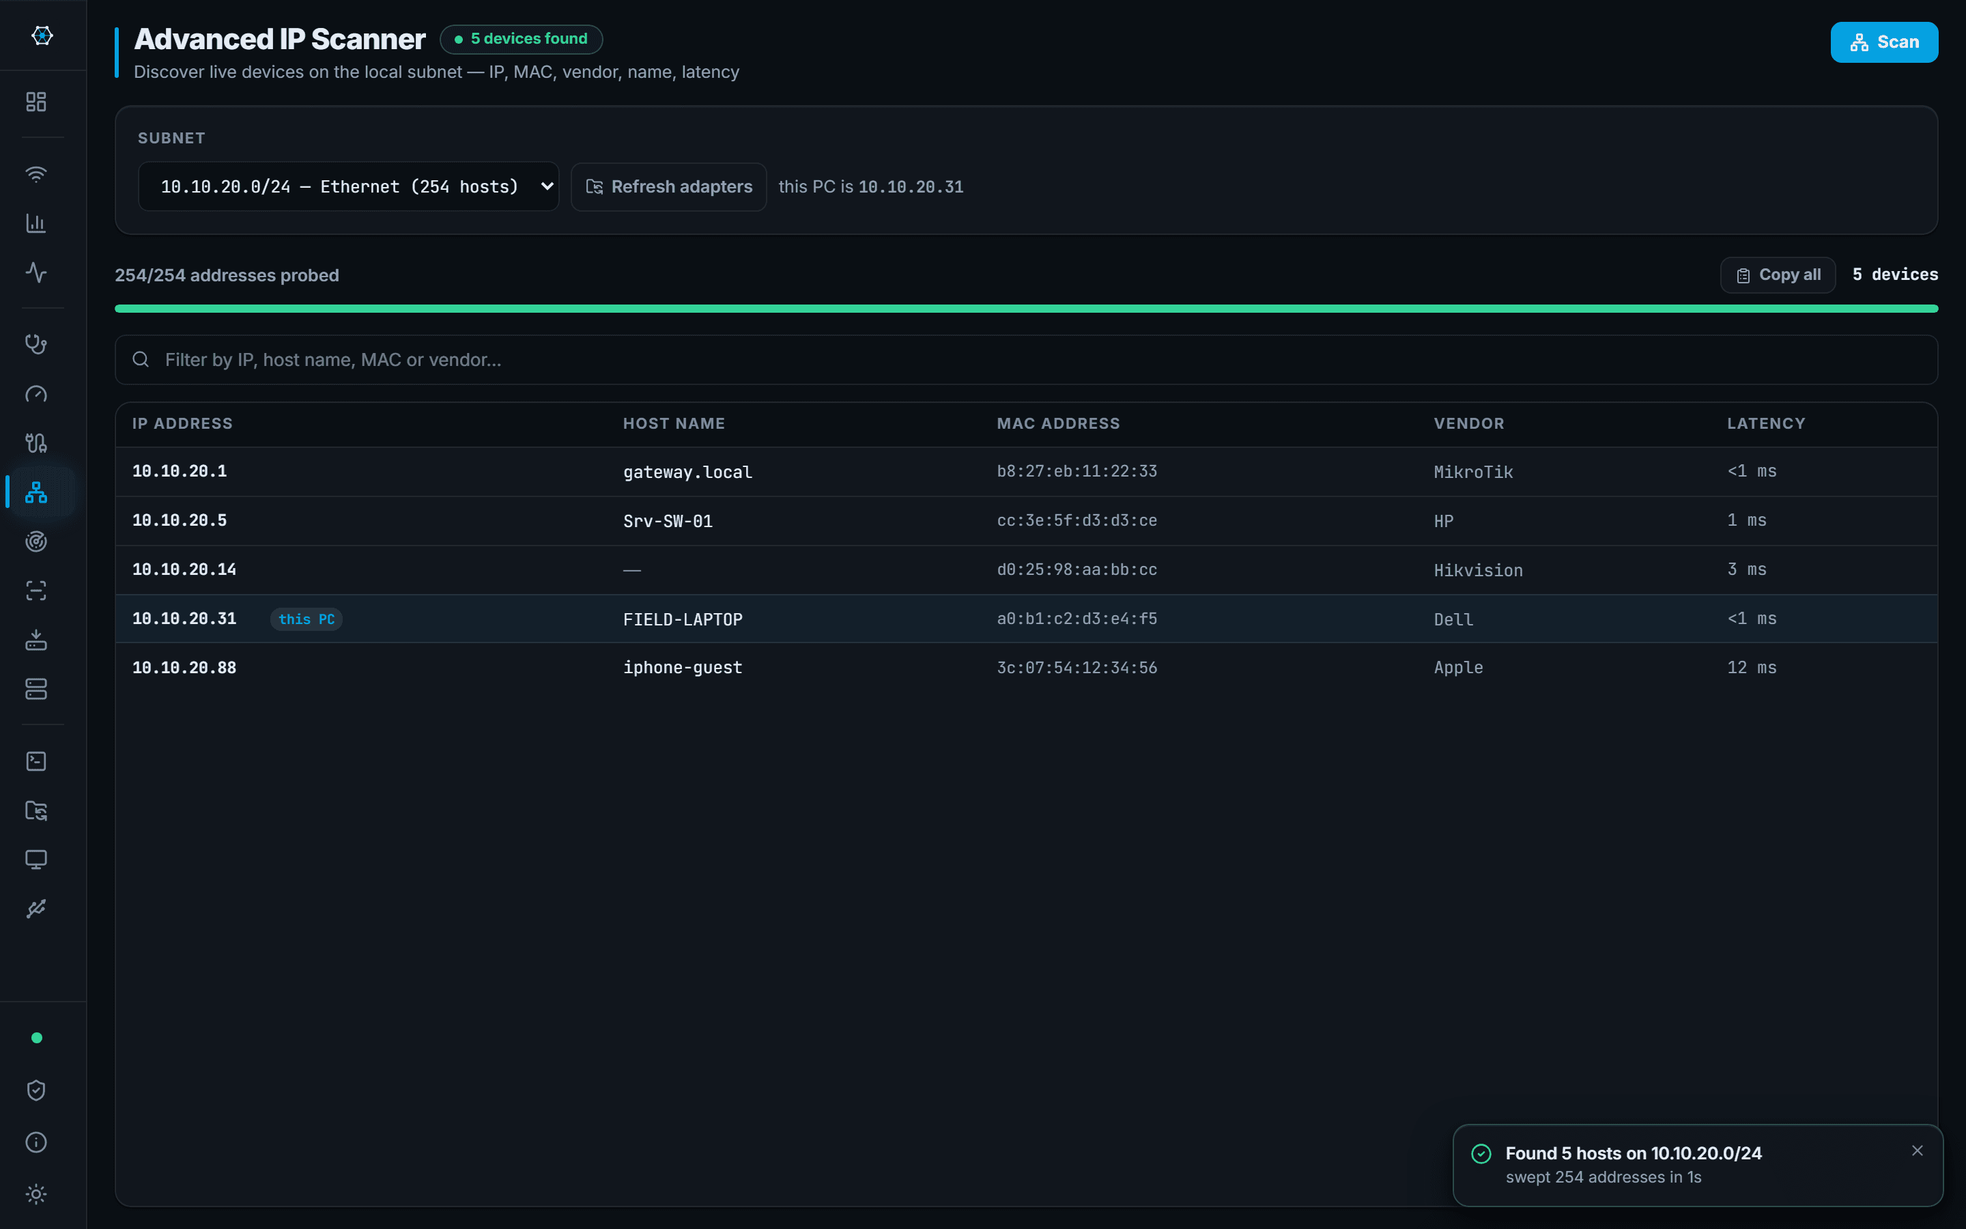
Task: Click vendor Dell
Action: click(x=1453, y=619)
